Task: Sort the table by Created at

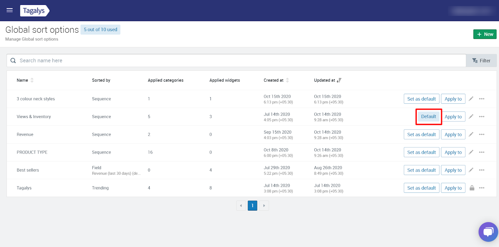Action: click(276, 80)
